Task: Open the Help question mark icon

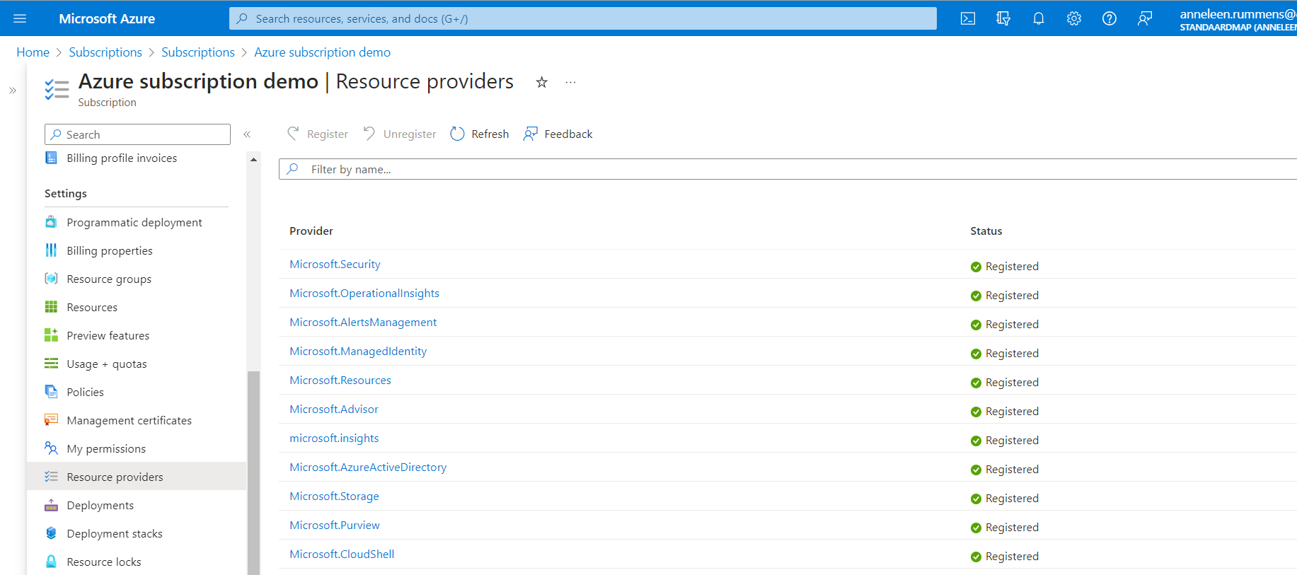Action: click(x=1109, y=18)
